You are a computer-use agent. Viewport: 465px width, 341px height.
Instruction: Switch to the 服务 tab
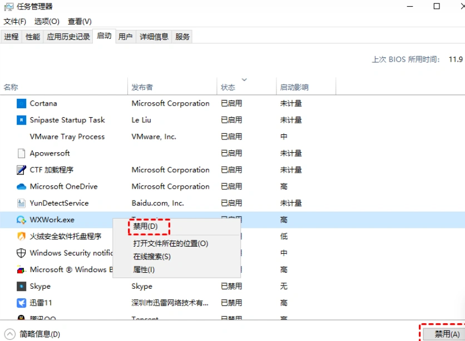182,36
